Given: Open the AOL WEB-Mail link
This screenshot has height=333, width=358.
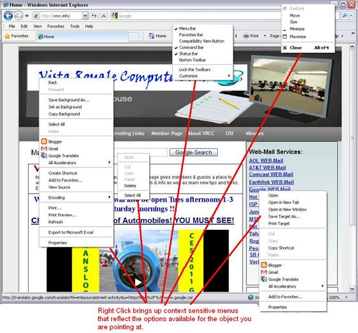Looking at the screenshot, I should 266,160.
